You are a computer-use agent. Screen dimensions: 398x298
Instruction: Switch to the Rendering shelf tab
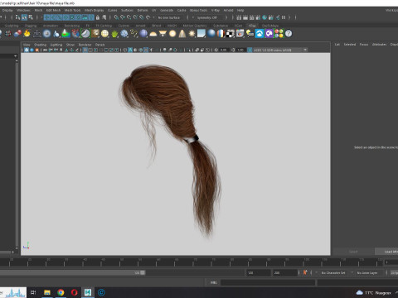tap(72, 26)
